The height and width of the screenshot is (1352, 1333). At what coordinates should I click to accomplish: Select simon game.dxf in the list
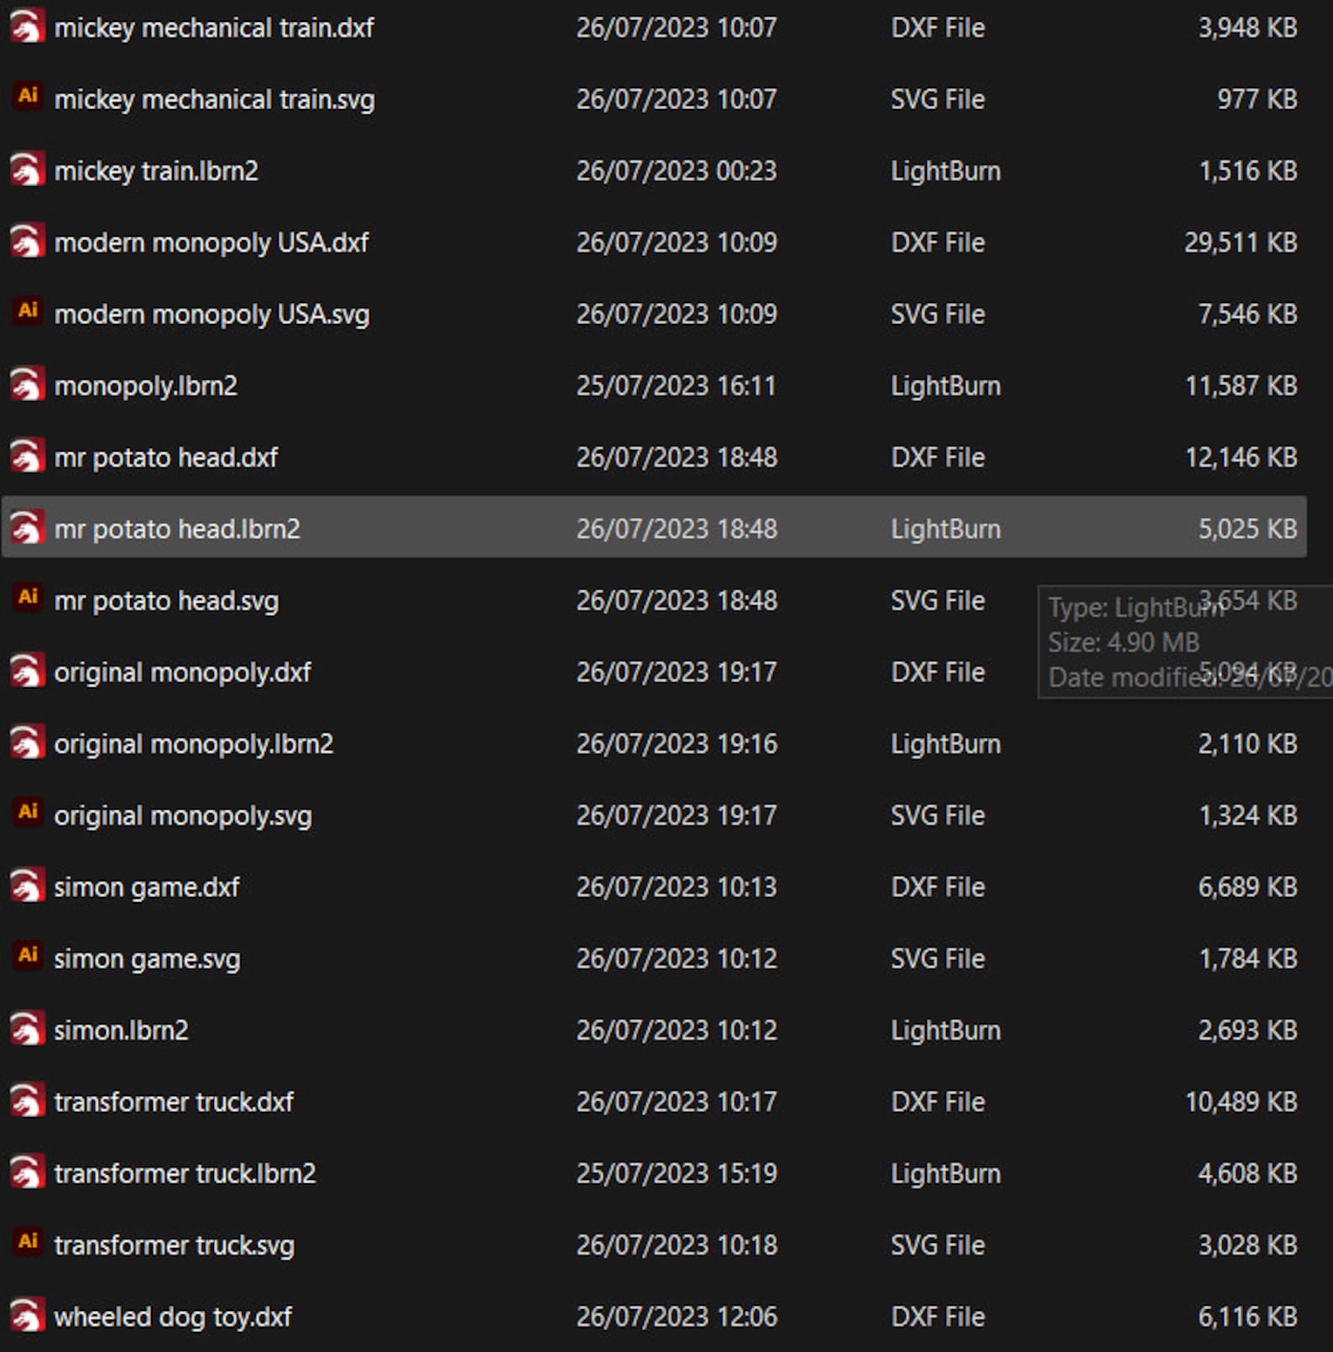146,887
